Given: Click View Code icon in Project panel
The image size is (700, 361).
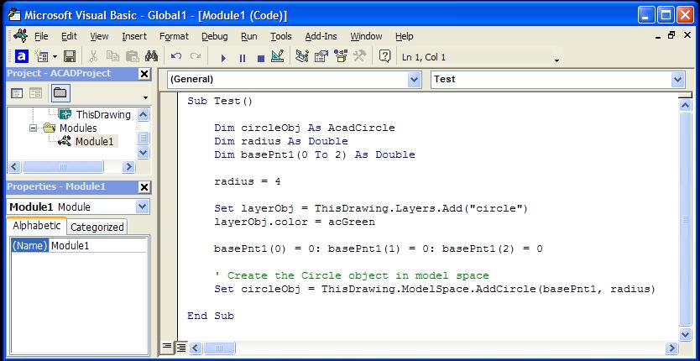Looking at the screenshot, I should coord(17,93).
